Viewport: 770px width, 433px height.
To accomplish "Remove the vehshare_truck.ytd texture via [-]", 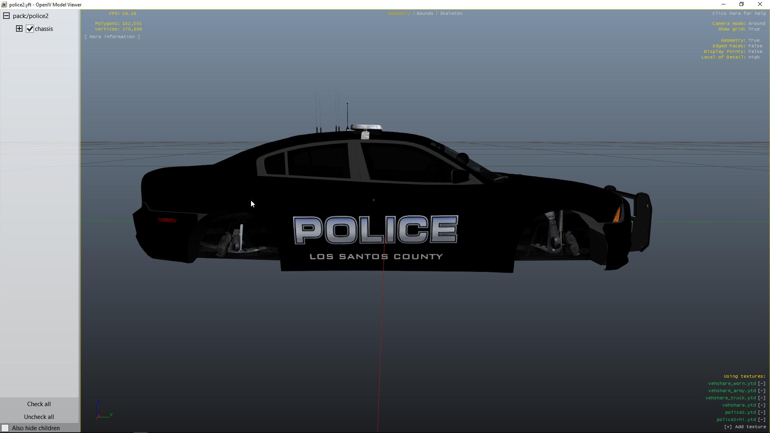I will coord(762,398).
